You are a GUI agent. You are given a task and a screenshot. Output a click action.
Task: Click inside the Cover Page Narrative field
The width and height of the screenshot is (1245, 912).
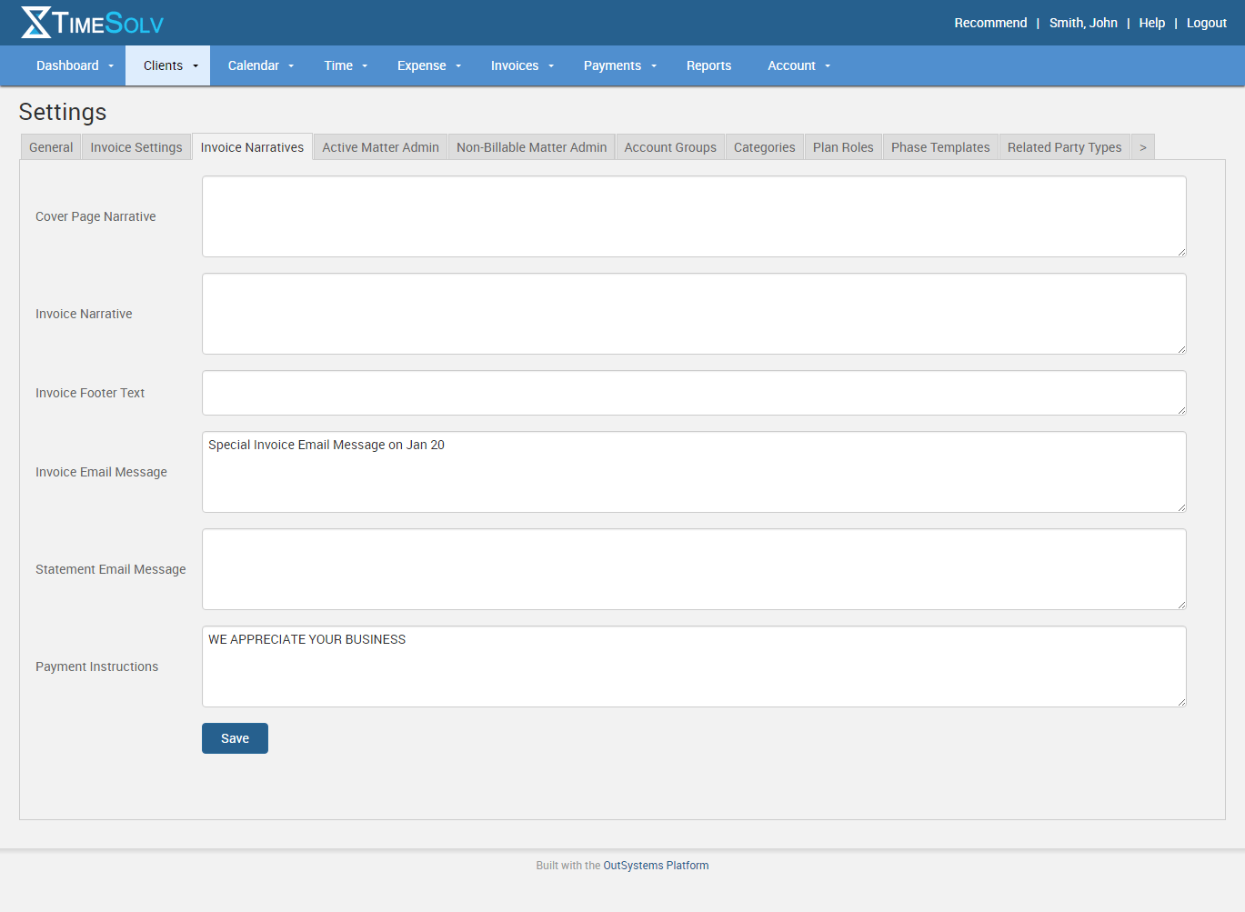click(693, 215)
